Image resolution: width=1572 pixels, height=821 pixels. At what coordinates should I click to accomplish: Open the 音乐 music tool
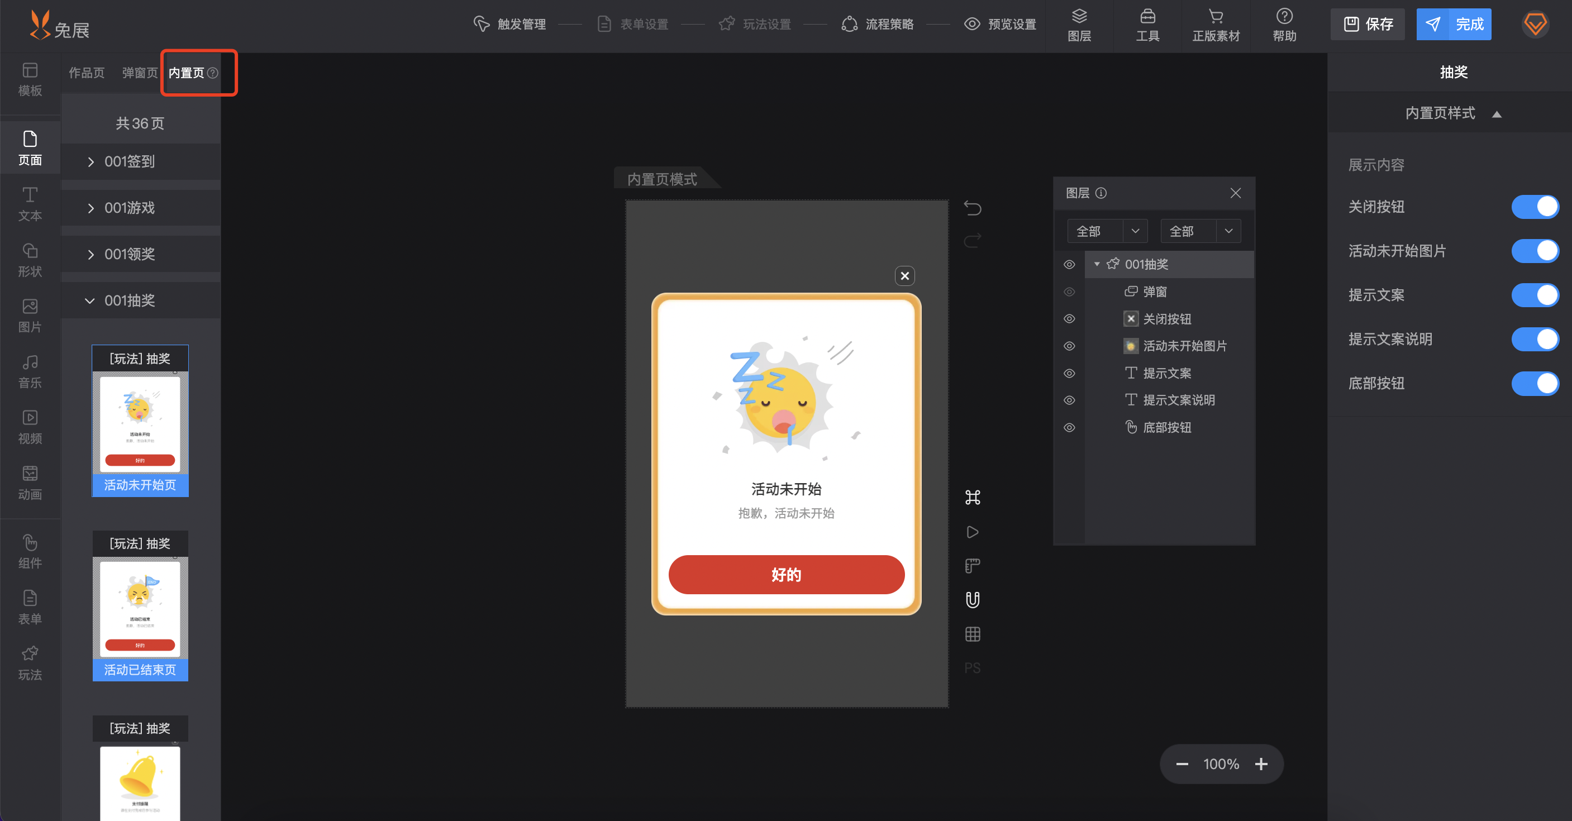30,372
